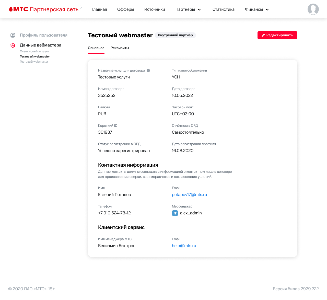The image size is (327, 300).
Task: Click registration date 16.08.2020
Action: click(183, 151)
